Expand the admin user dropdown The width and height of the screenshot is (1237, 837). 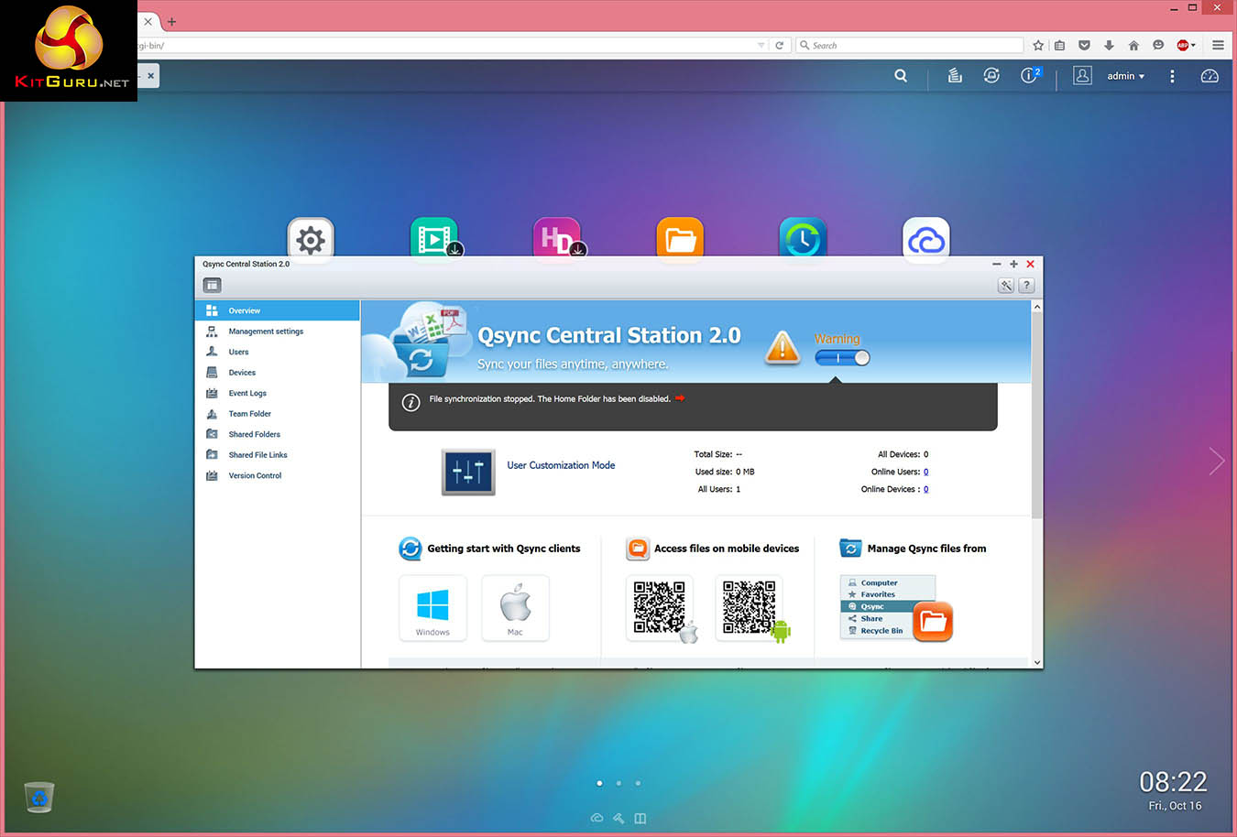(1125, 76)
